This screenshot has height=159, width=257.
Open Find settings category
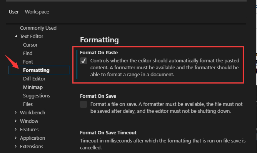[28, 54]
